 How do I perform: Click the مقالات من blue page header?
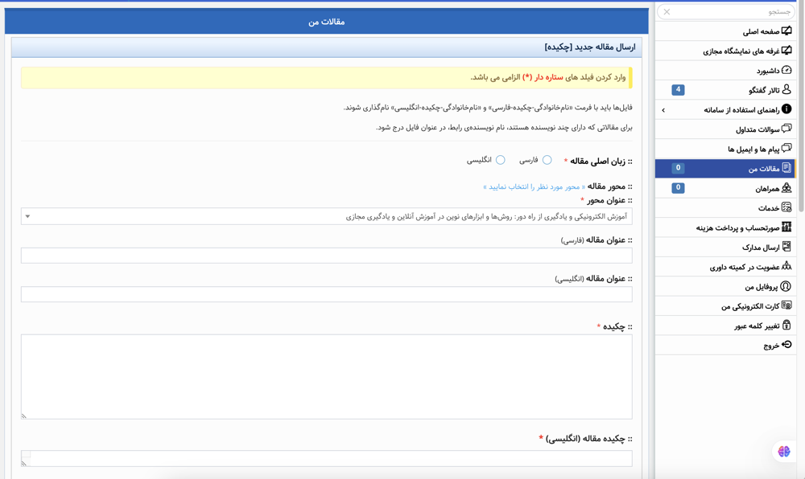327,22
